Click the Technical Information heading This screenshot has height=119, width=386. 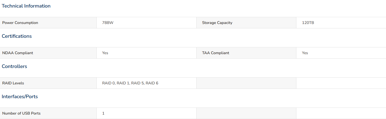26,6
